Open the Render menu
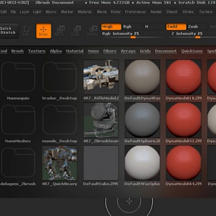 point(156,12)
